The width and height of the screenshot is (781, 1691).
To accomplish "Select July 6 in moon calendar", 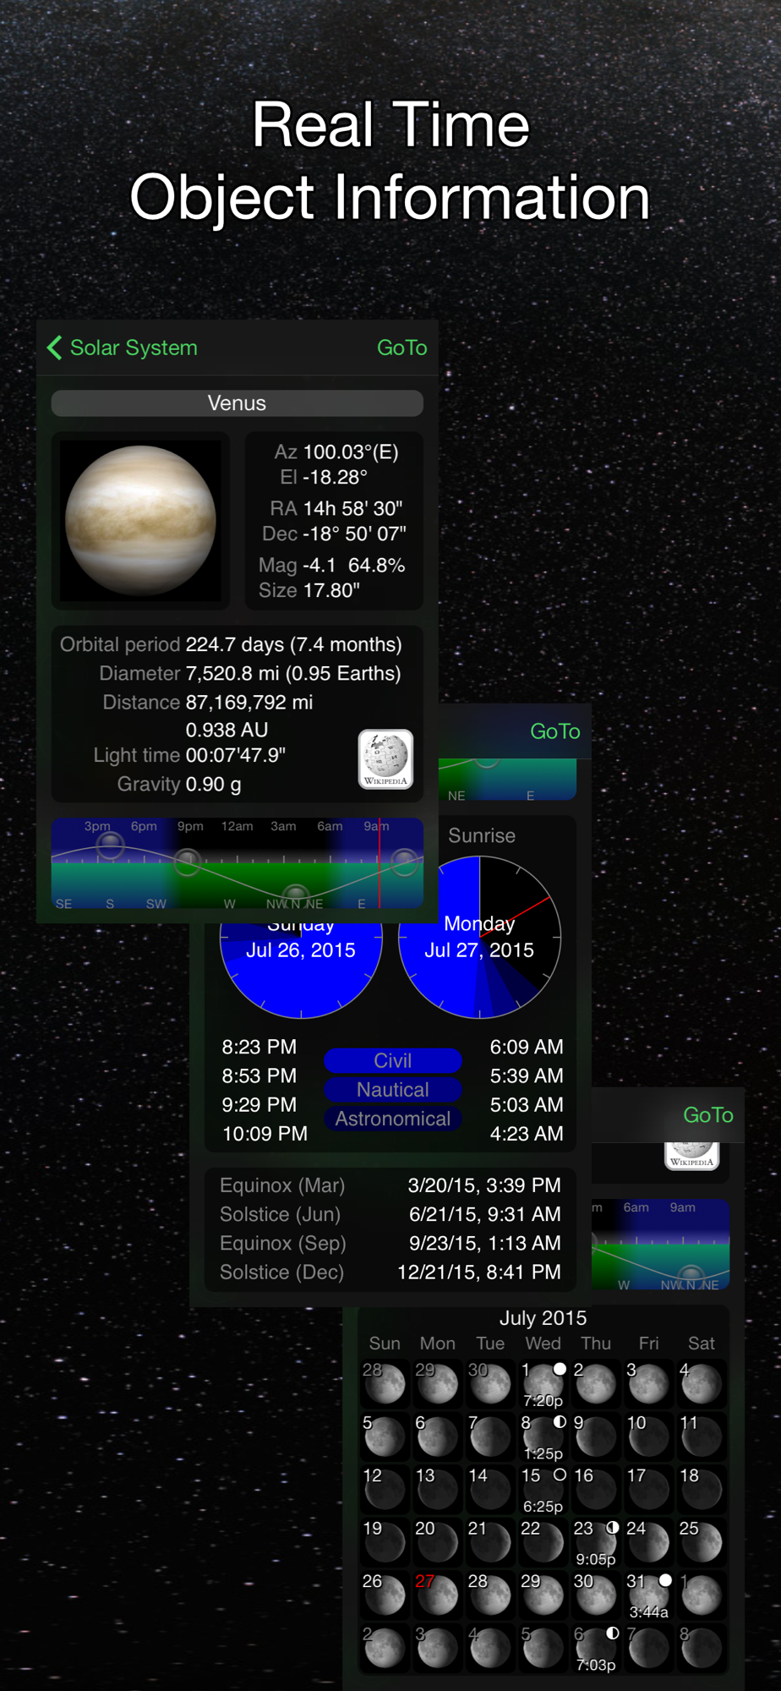I will [437, 1437].
